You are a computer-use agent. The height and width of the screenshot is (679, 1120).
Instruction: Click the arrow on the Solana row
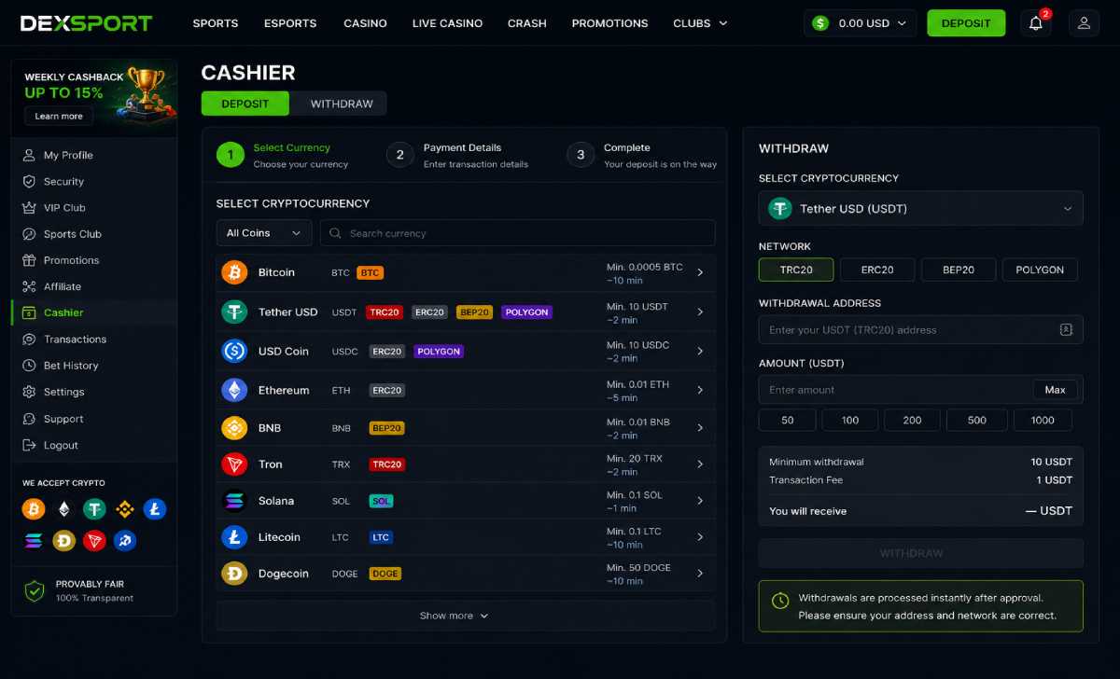coord(700,501)
